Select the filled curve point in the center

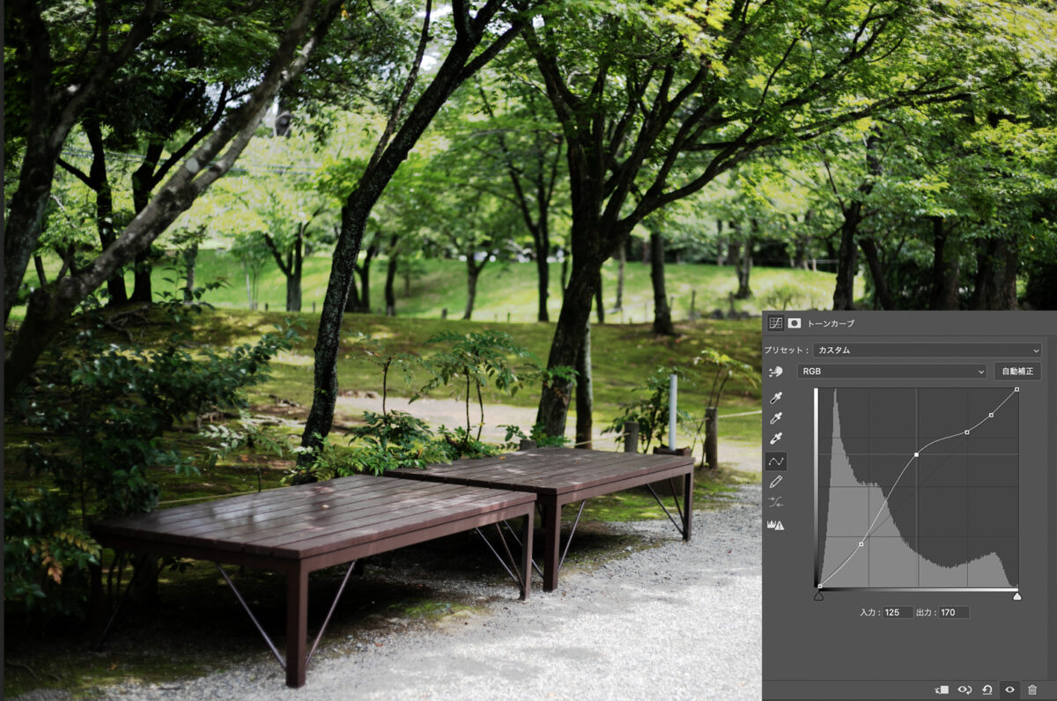917,454
